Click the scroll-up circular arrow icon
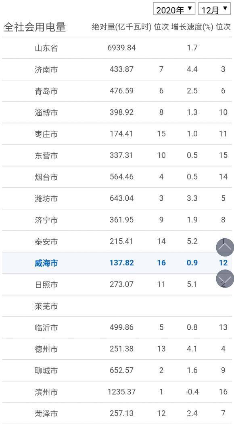 [x=225, y=247]
